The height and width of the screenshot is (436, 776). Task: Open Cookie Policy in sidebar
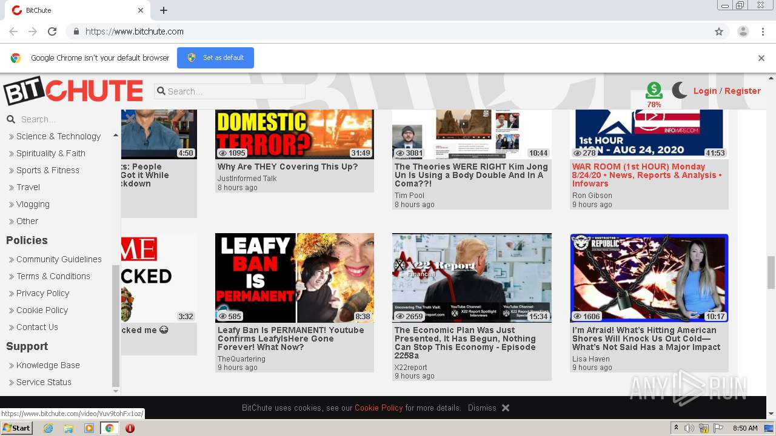coord(42,310)
